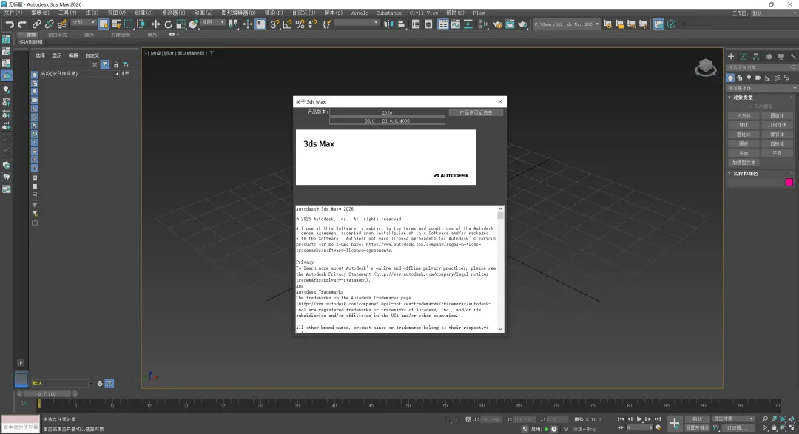The height and width of the screenshot is (434, 799).
Task: Click the license text scrollbar down arrow
Action: pyautogui.click(x=500, y=329)
